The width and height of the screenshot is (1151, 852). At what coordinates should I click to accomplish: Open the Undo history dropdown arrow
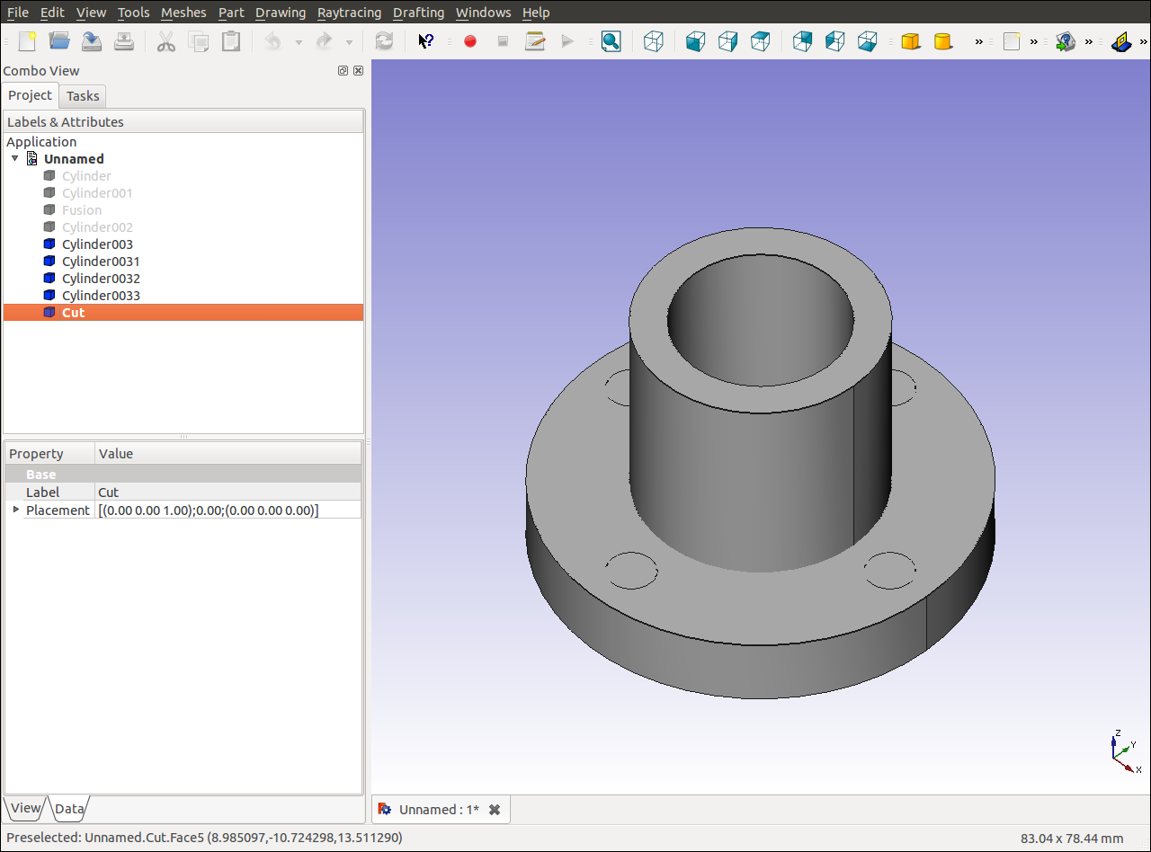pyautogui.click(x=299, y=42)
